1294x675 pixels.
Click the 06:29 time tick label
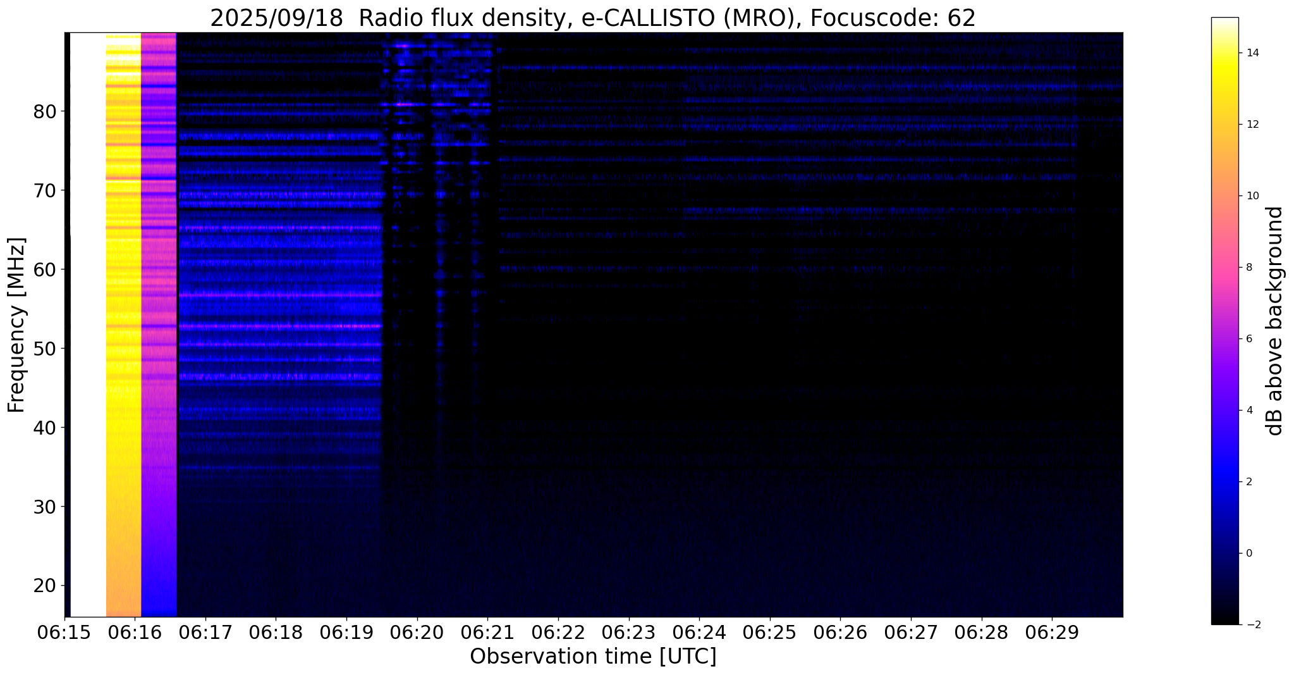point(1052,633)
